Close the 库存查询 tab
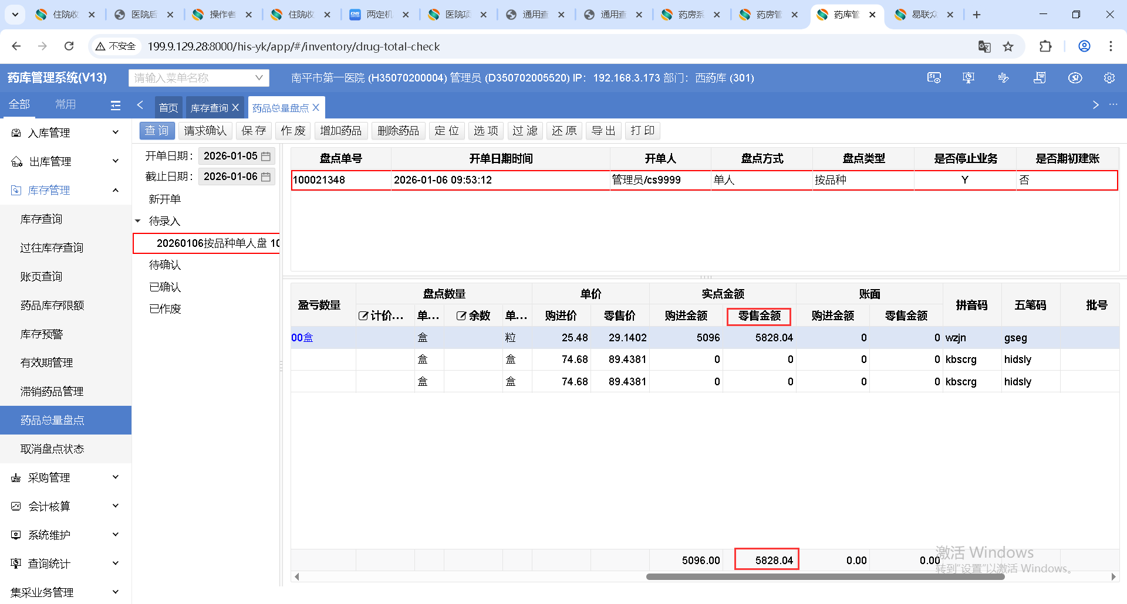Viewport: 1127px width, 604px height. tap(235, 108)
